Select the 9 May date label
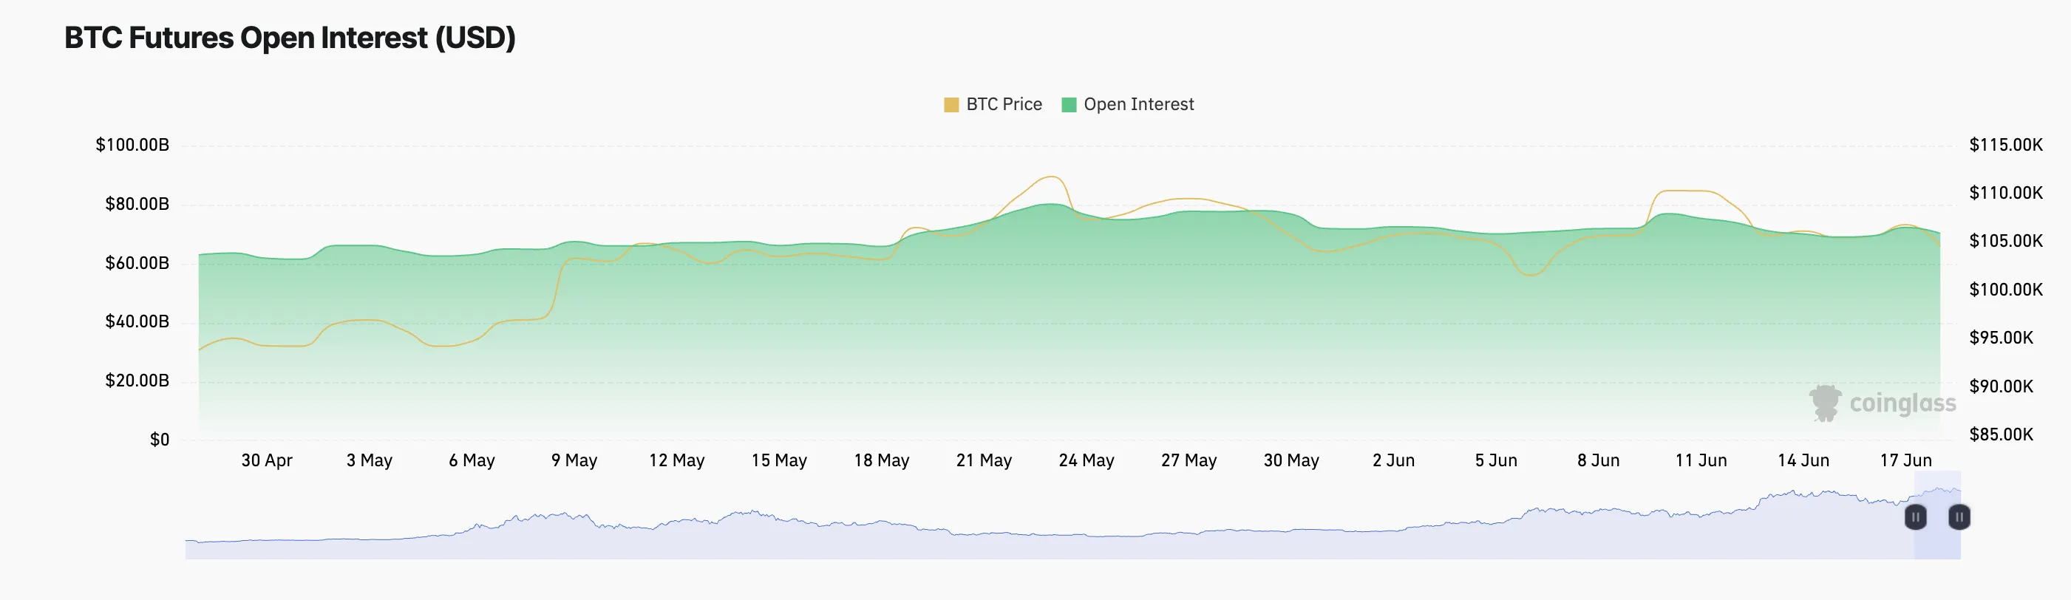 574,460
